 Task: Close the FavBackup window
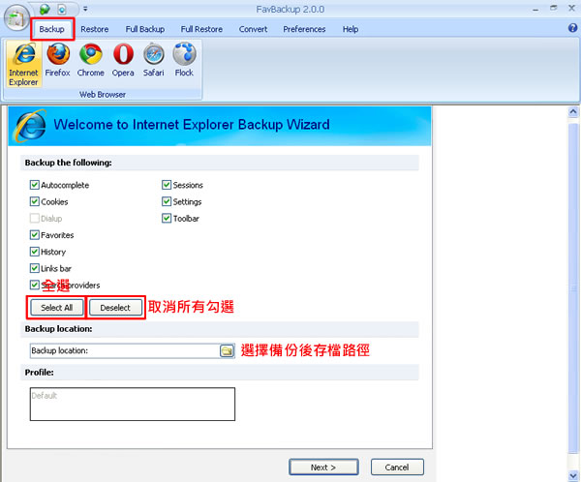(x=571, y=8)
